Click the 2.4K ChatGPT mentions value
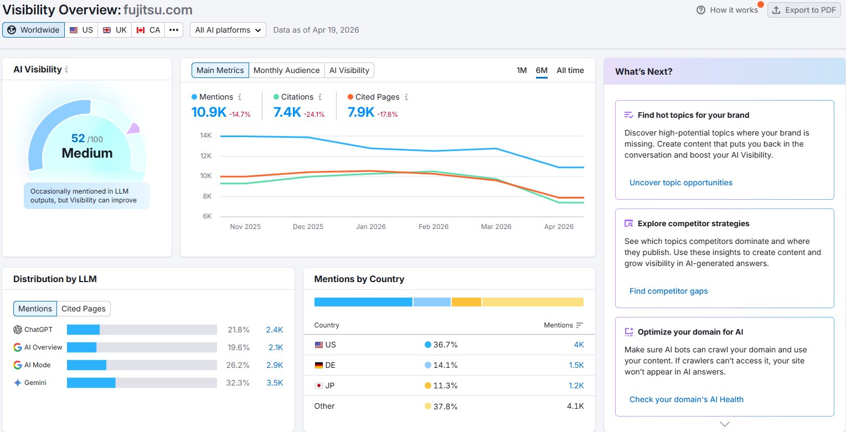The height and width of the screenshot is (432, 846). 275,330
